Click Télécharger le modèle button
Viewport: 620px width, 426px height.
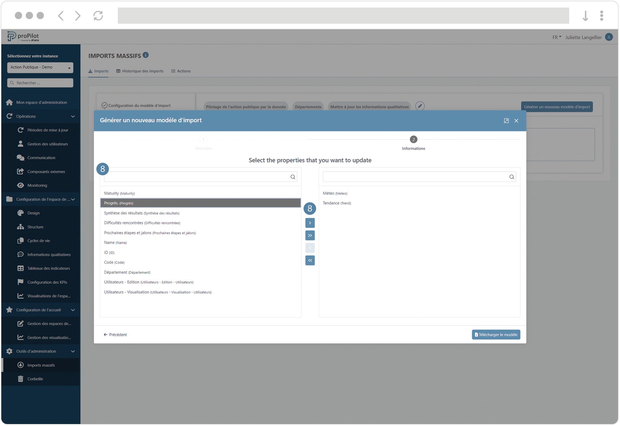[496, 335]
